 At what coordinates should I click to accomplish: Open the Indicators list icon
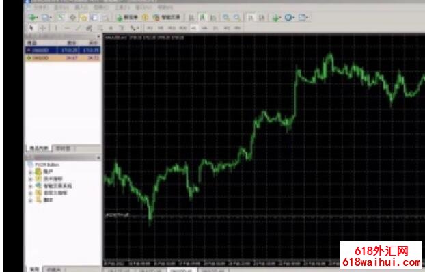point(275,18)
